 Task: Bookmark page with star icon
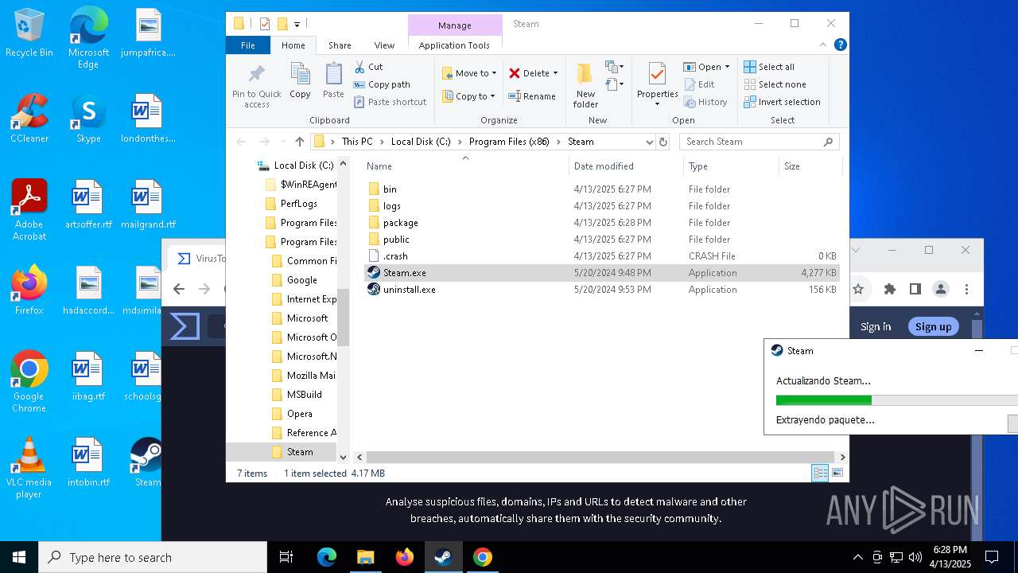858,289
